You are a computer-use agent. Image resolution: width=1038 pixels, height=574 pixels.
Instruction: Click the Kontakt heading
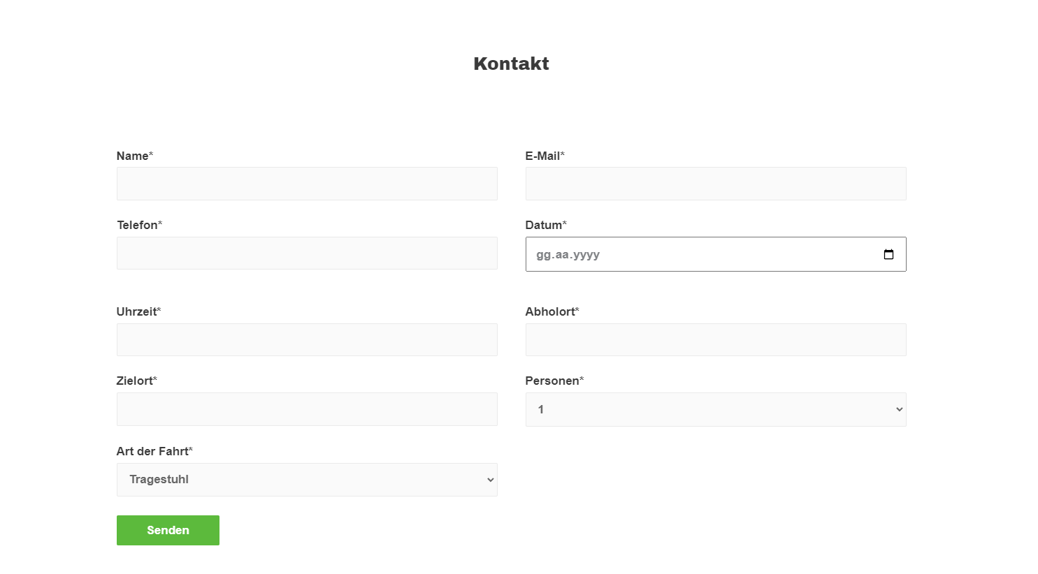511,64
